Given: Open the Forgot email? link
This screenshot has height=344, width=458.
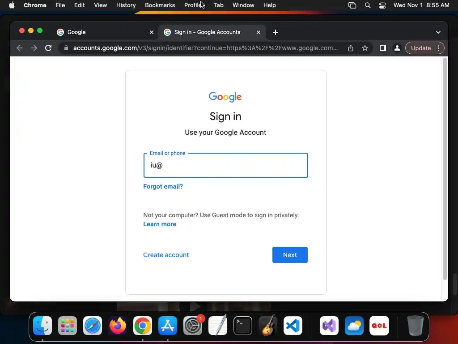Looking at the screenshot, I should [x=163, y=186].
